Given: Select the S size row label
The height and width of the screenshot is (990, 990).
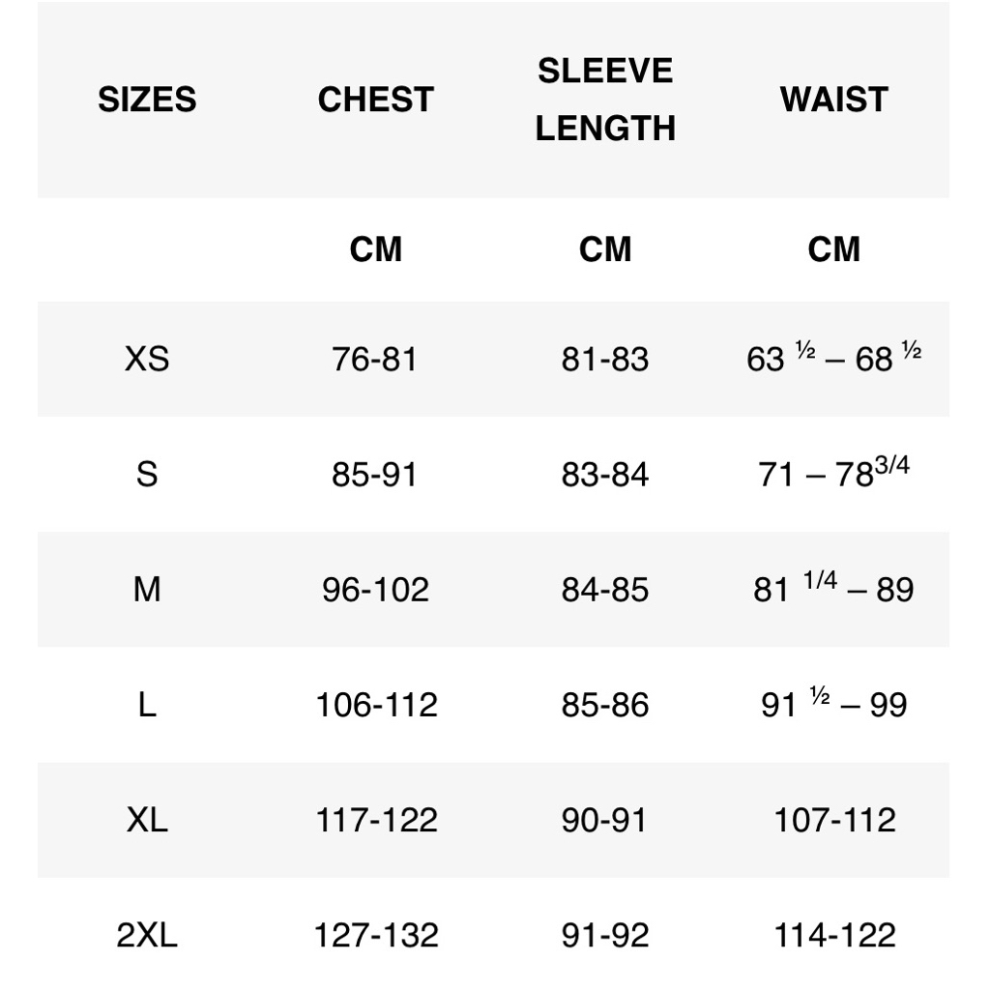Looking at the screenshot, I should 147,474.
